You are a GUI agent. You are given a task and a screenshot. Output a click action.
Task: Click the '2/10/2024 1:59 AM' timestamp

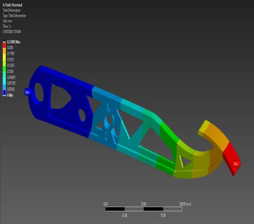coord(12,32)
